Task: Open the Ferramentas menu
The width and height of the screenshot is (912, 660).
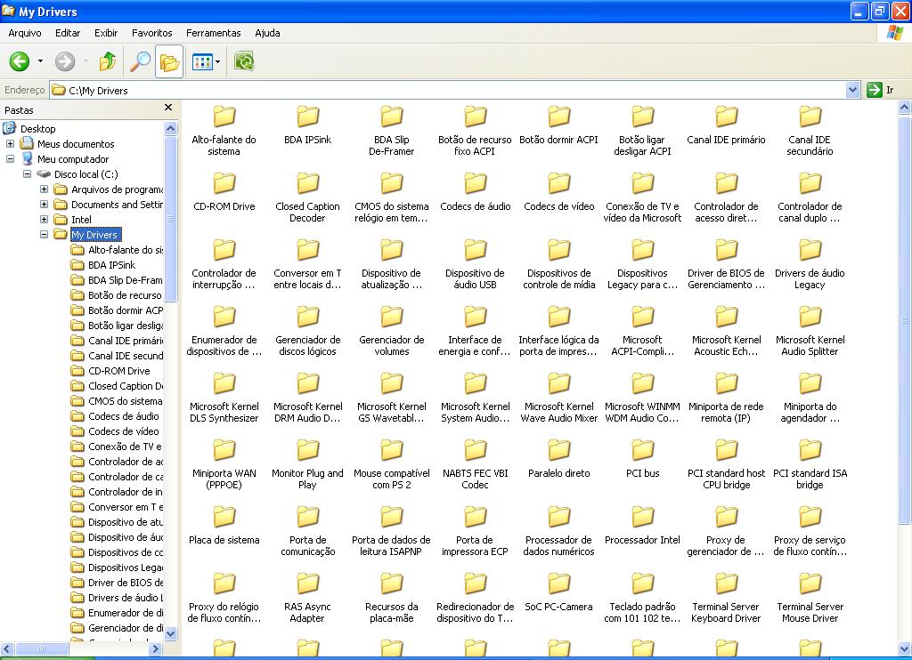Action: [x=213, y=33]
